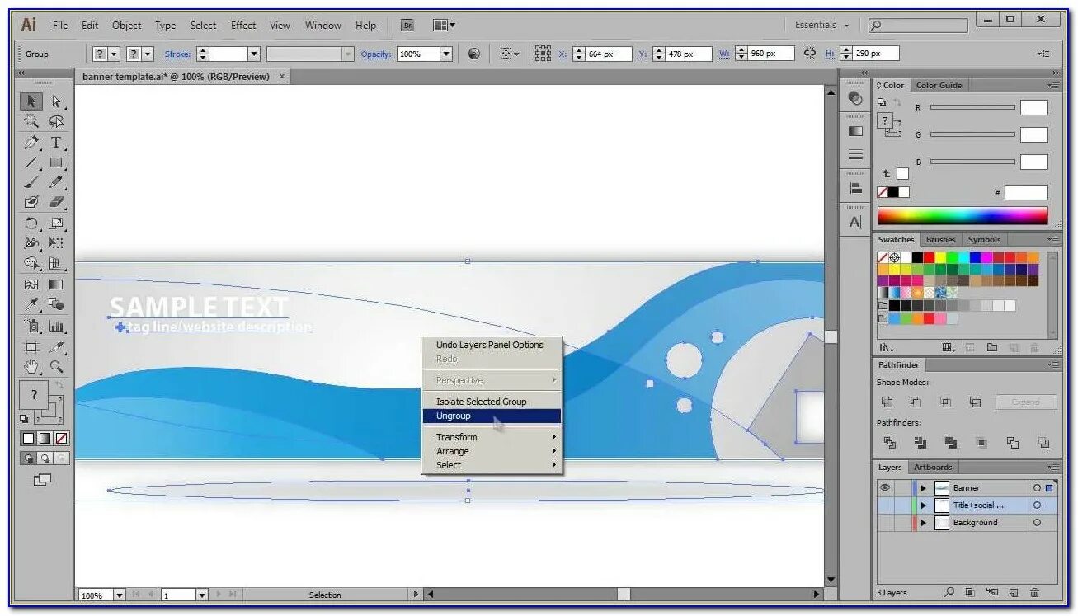
Task: Select the Line Segment tool
Action: pos(31,162)
